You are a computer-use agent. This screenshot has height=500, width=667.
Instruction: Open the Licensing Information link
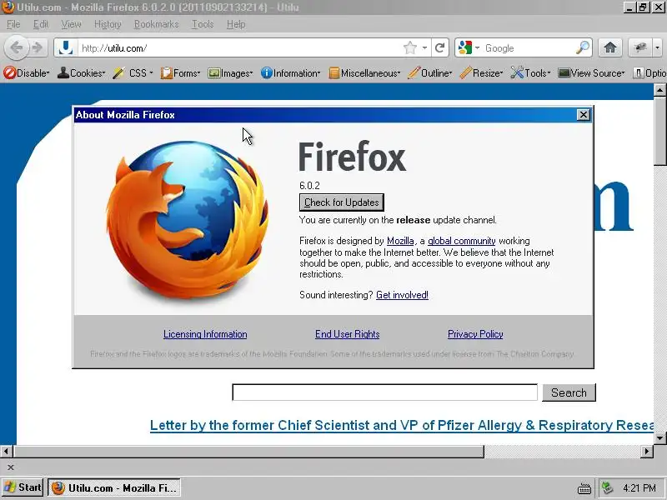[205, 334]
